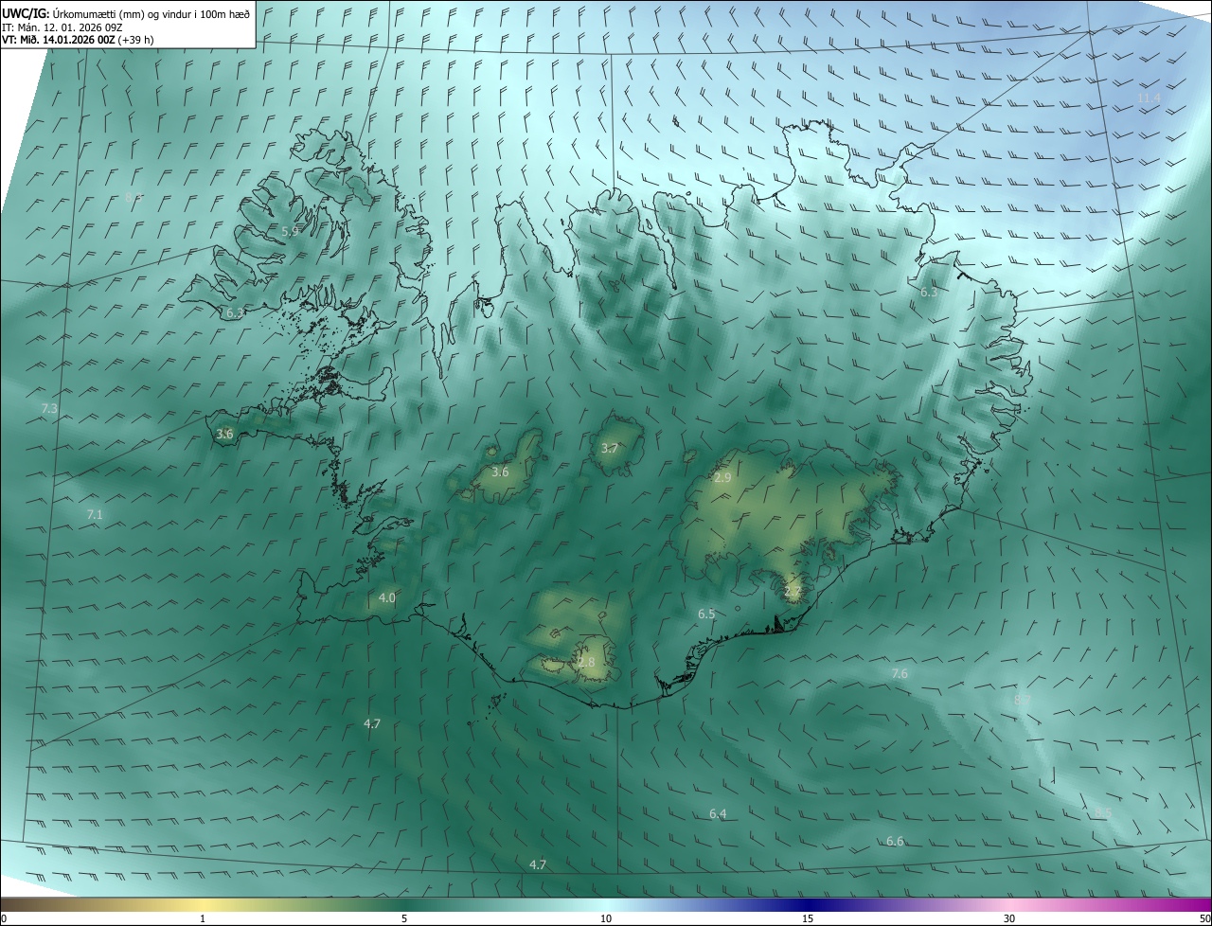
Task: Click the 3.6 value on the Langjökull glacier
Action: [500, 472]
